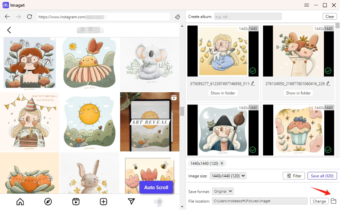Click filename 375095277_612397497746958_511
Screen dimensions: 340x210
pos(219,84)
